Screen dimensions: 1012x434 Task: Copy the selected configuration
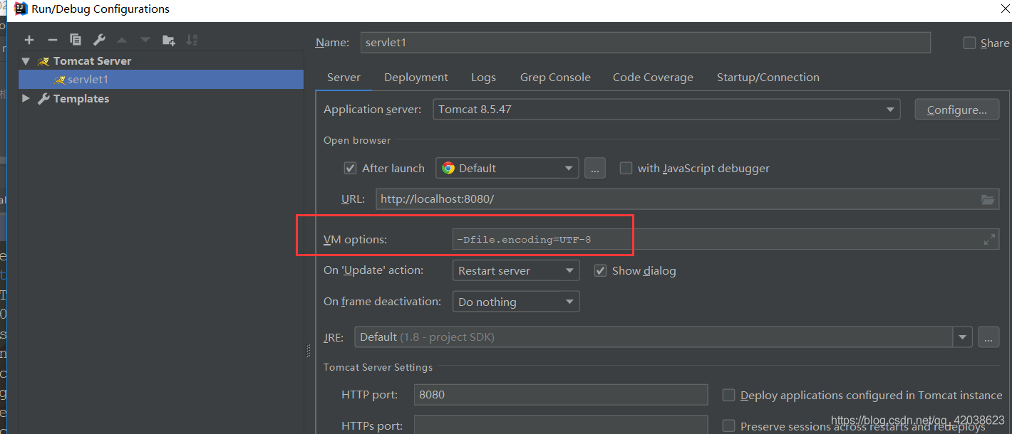(x=76, y=40)
